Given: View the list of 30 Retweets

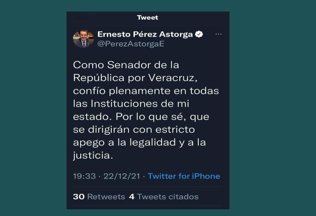Looking at the screenshot, I should pos(99,196).
